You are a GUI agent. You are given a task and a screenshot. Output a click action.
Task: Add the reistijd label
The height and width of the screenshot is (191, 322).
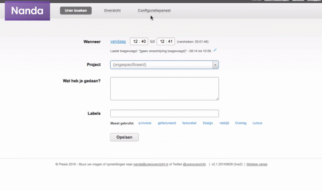224,123
